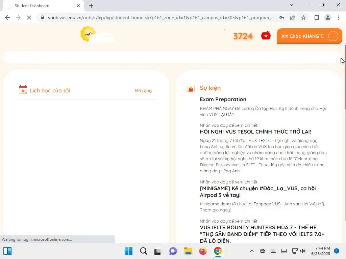This screenshot has height=259, width=346.
Task: Open HỘI NGHỊ VUS TESOL event
Action: coord(255,132)
